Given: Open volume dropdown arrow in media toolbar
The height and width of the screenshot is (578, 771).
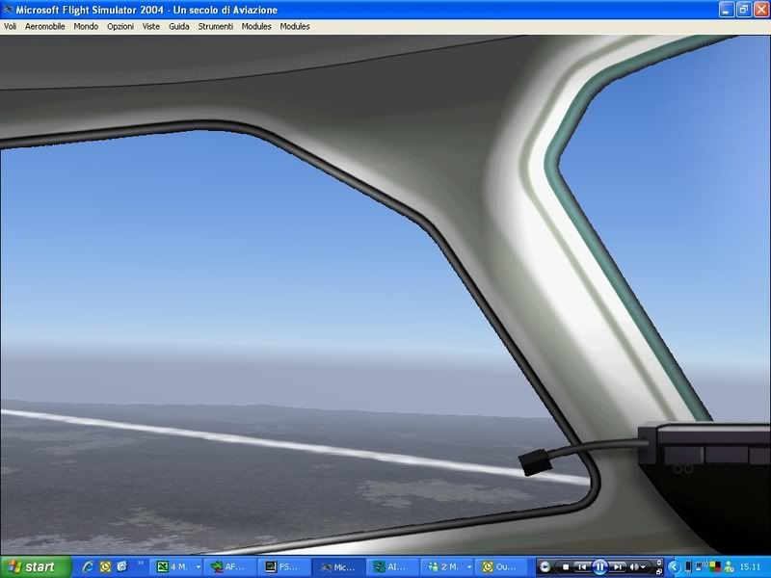Looking at the screenshot, I should (643, 566).
